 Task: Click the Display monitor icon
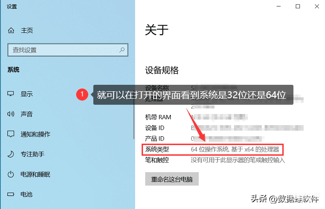pyautogui.click(x=11, y=94)
